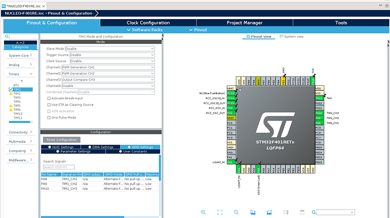This screenshot has height=218, width=390.
Task: Click the horizontal scrollbar under the timers list
Action: click(20, 122)
